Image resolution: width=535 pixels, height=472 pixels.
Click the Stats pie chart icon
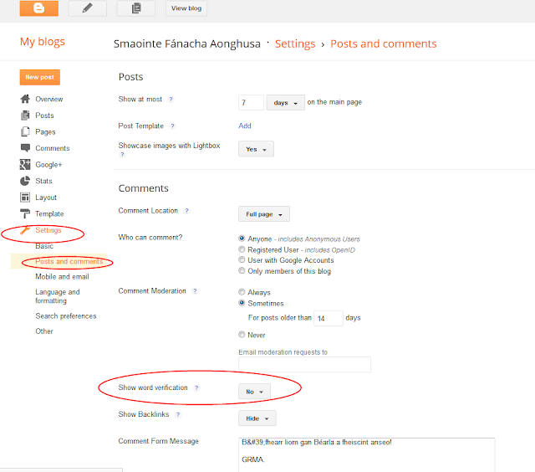(25, 181)
